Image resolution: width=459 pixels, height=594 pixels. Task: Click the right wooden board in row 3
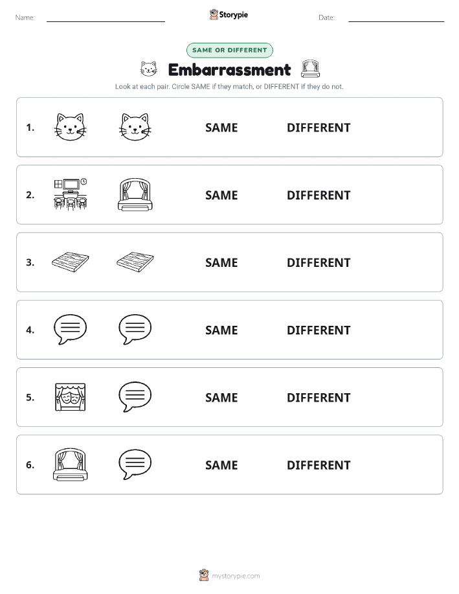coord(135,262)
